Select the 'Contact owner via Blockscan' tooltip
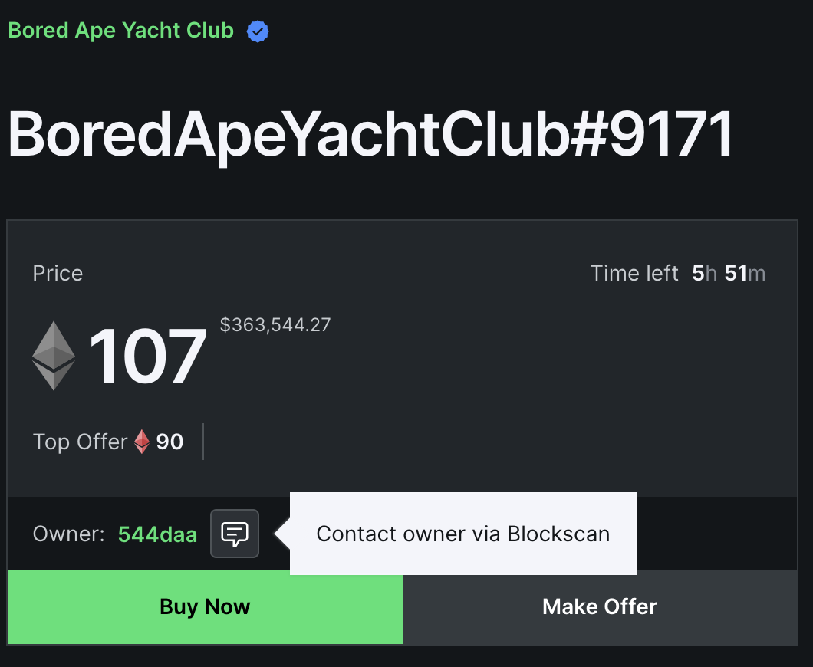 pyautogui.click(x=462, y=534)
